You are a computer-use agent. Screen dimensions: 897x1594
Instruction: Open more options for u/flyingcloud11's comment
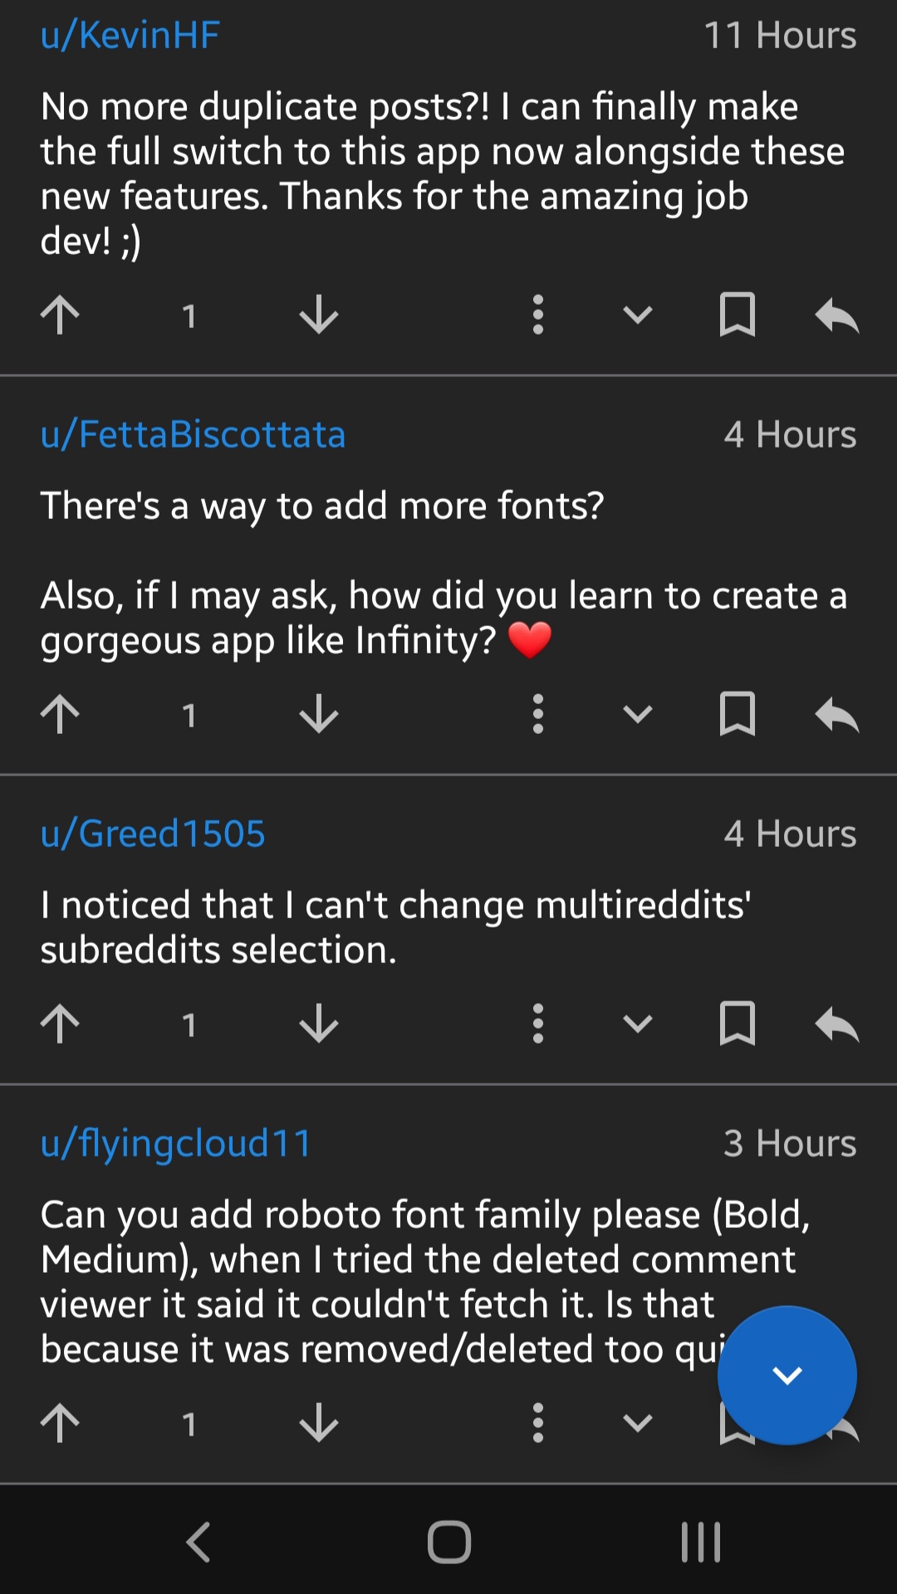pyautogui.click(x=537, y=1421)
